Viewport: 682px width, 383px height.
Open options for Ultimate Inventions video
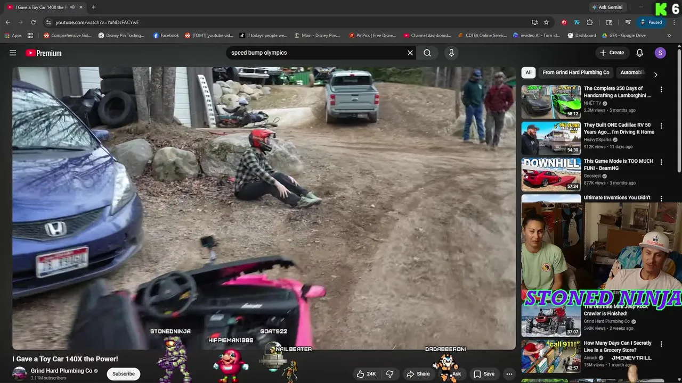(661, 198)
